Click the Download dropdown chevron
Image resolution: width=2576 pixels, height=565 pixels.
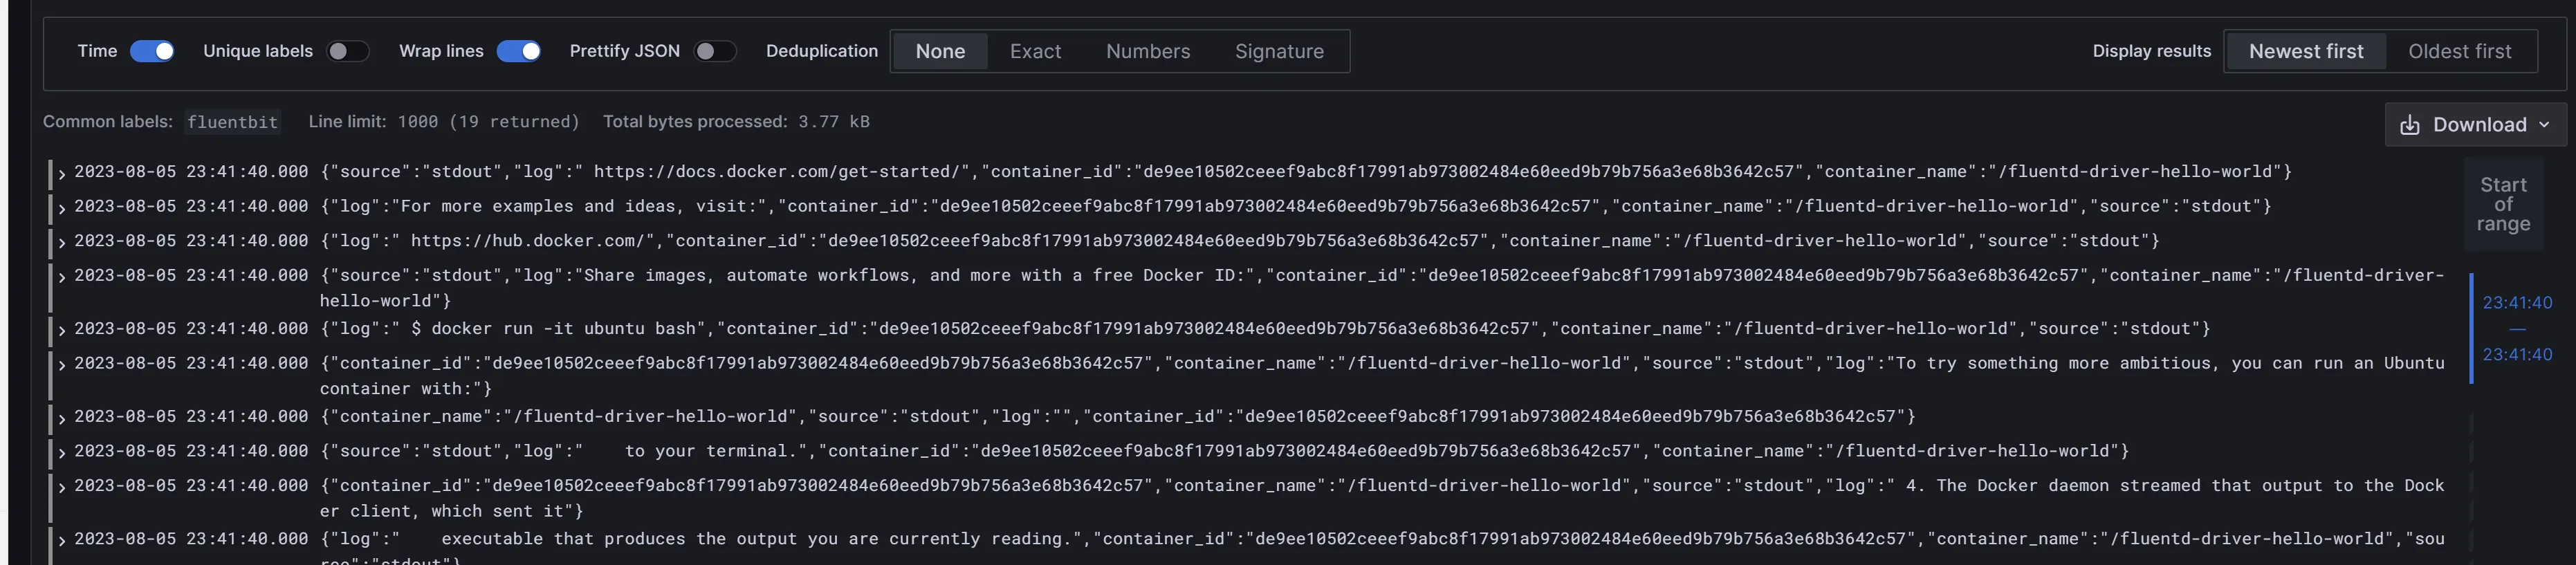2544,125
